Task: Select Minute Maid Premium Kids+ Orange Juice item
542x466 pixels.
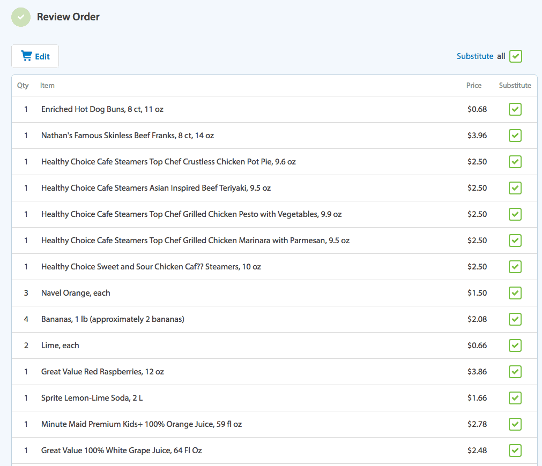Action: 142,424
